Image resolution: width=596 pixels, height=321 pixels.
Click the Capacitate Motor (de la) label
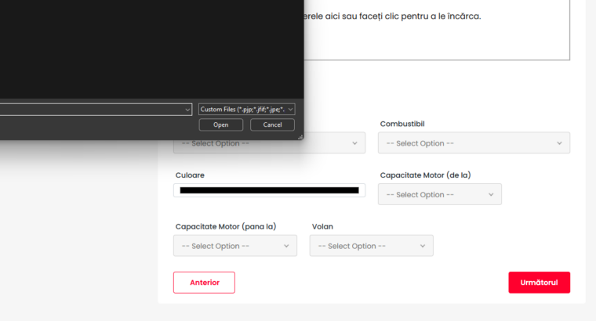(x=425, y=175)
